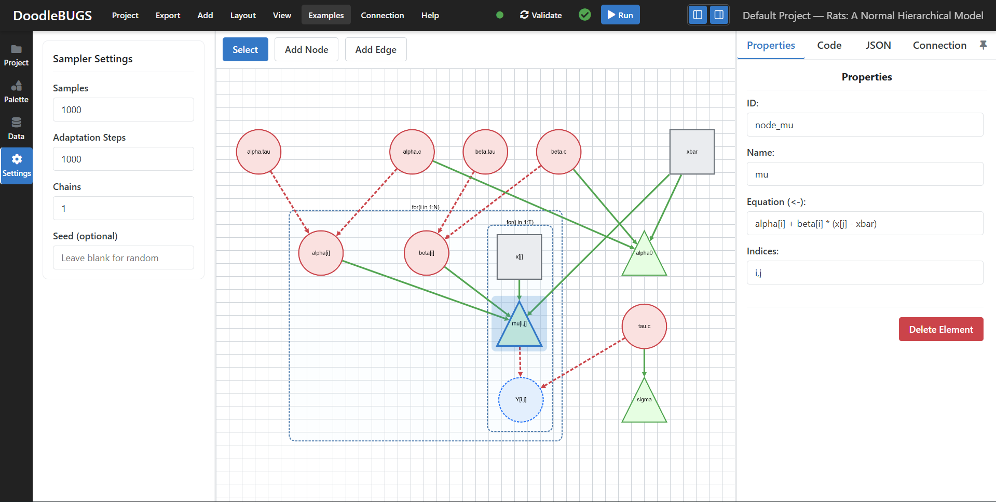Click the Seed input field
Screen dimensions: 996x502
(x=124, y=257)
